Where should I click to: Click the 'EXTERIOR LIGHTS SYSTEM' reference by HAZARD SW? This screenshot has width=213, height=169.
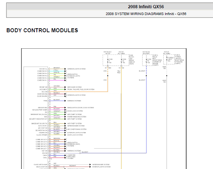pos(76,133)
